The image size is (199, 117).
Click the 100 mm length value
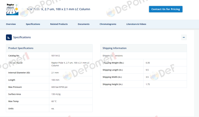pyautogui.click(x=55, y=80)
